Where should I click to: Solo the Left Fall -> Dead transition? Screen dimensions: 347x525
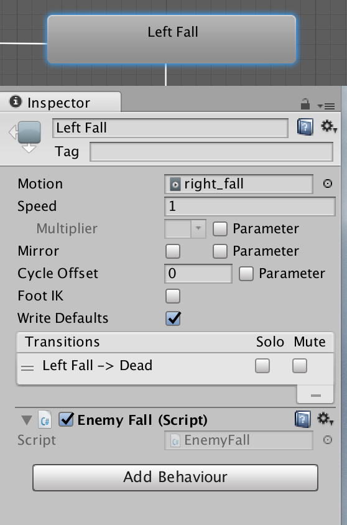[262, 366]
